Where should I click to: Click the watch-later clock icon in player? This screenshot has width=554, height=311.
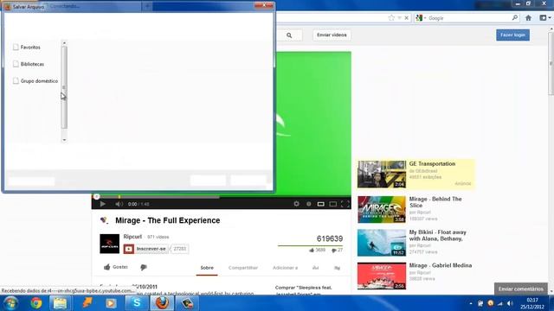point(308,204)
